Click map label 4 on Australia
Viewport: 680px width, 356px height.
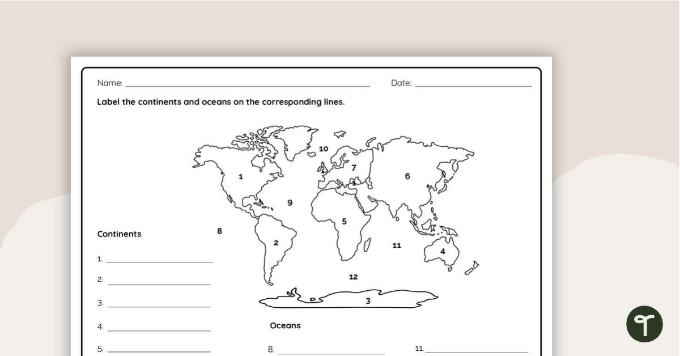[x=443, y=252]
